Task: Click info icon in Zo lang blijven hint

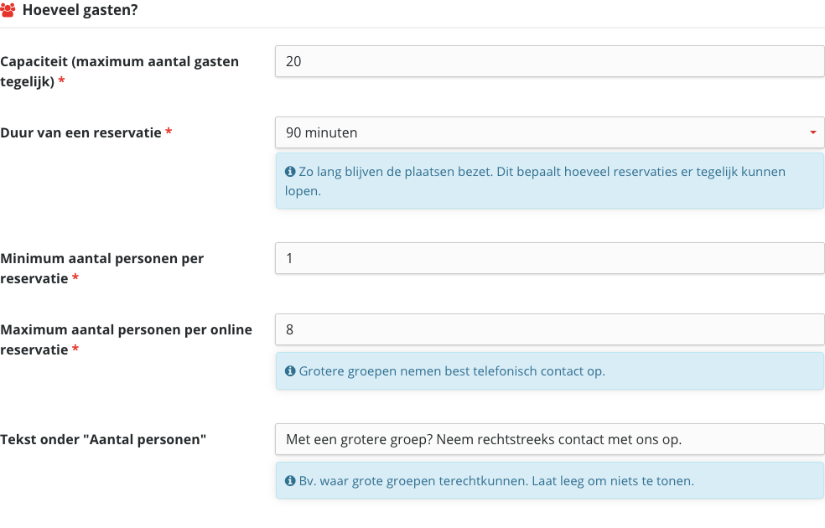Action: (x=290, y=172)
